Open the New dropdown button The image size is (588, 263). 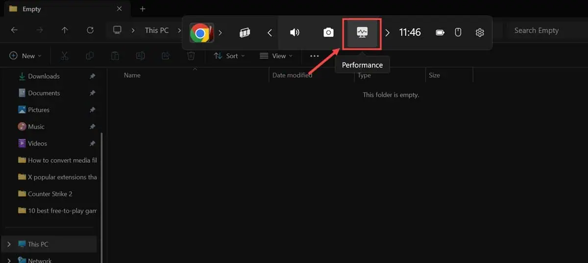[x=25, y=56]
